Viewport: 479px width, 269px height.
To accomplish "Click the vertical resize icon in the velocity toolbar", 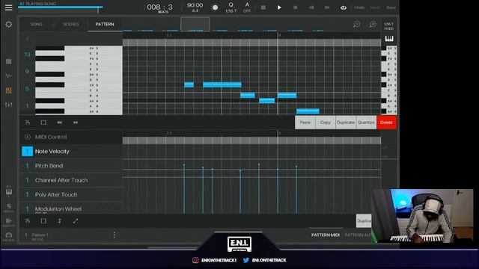I will pyautogui.click(x=60, y=221).
